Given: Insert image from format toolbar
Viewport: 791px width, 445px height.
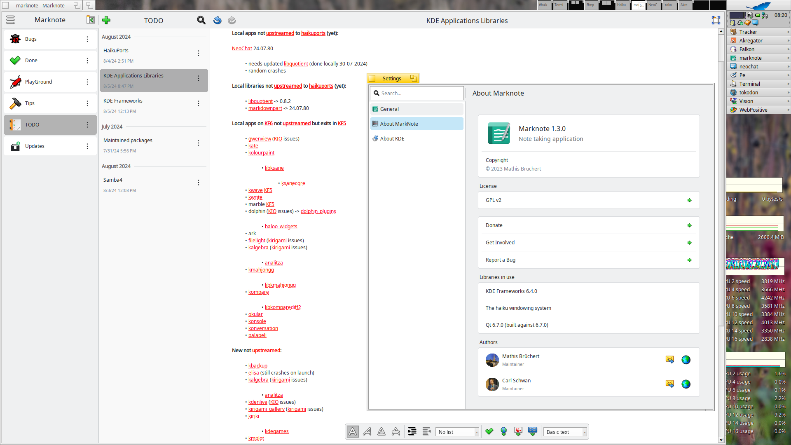Looking at the screenshot, I should [518, 431].
